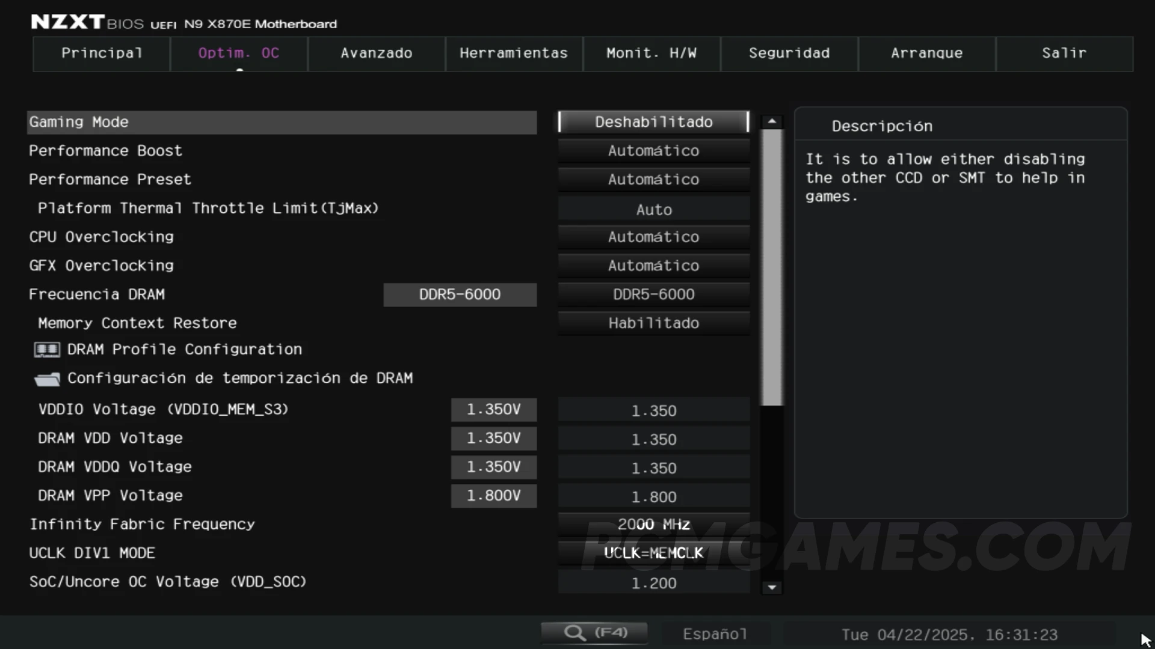The height and width of the screenshot is (649, 1155).
Task: Select the DRAM VPP Voltage label
Action: [x=110, y=496]
